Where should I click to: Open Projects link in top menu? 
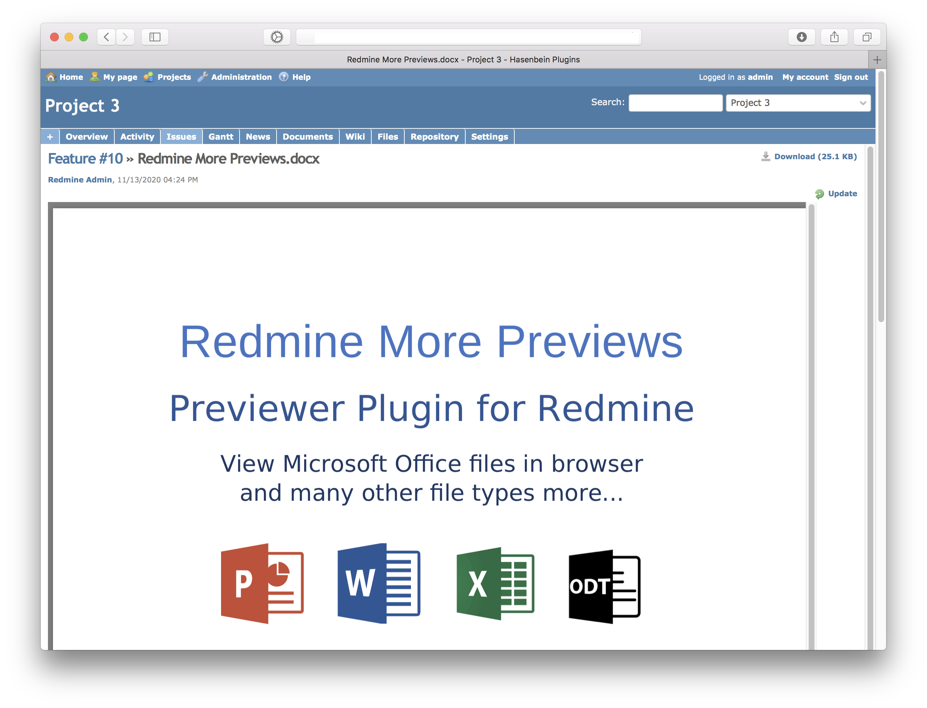[x=174, y=77]
